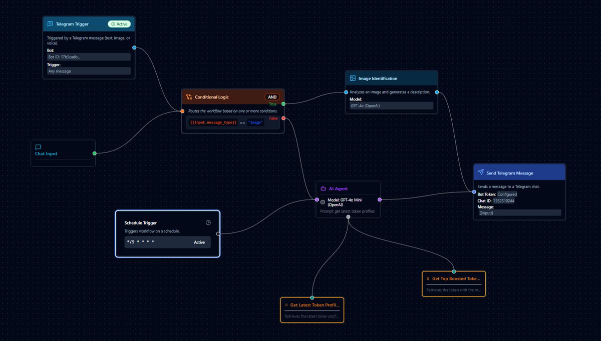Click the green True output port
The image size is (601, 341).
(x=283, y=104)
